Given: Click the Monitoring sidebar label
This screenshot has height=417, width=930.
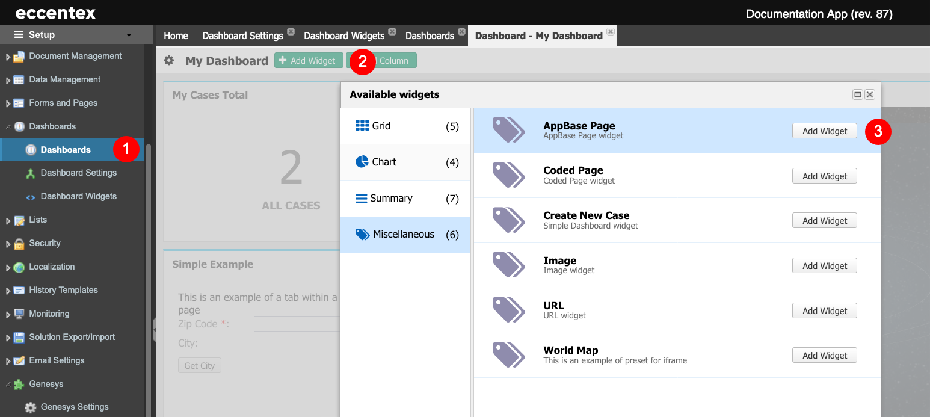Looking at the screenshot, I should tap(49, 314).
